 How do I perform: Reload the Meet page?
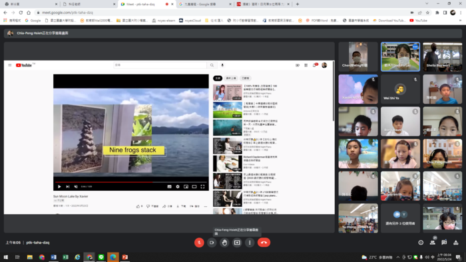[x=21, y=13]
